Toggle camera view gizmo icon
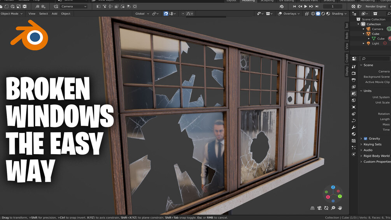This screenshot has height=220, width=391. point(319,208)
